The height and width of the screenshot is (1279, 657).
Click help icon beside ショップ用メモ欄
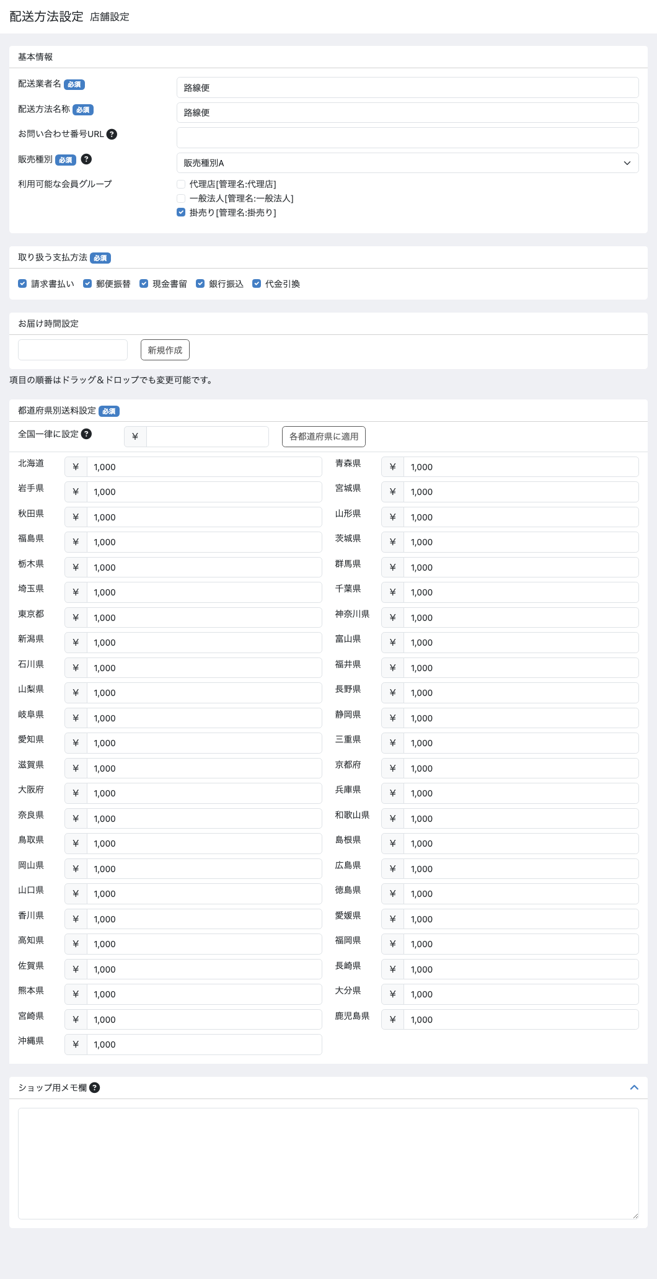tap(94, 1087)
